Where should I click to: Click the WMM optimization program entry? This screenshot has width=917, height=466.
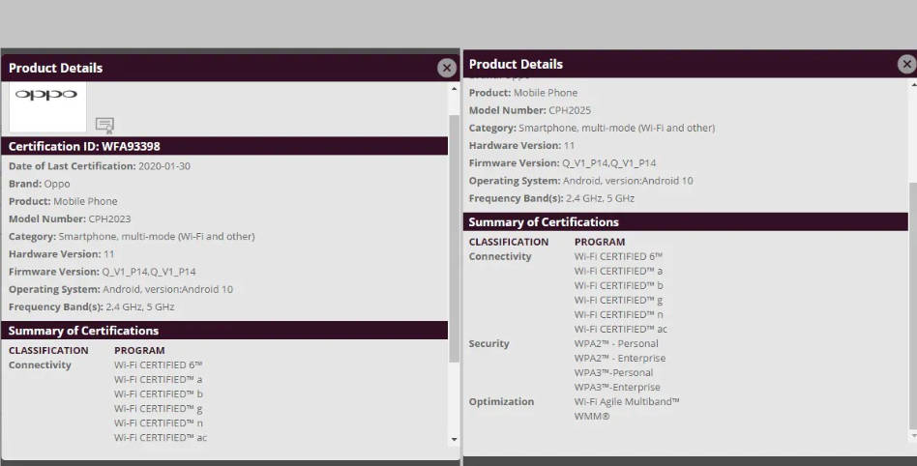point(592,416)
